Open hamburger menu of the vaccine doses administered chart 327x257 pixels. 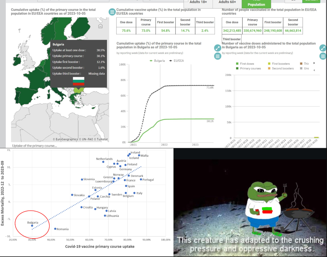point(323,56)
